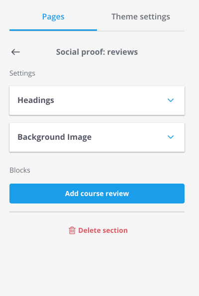
Task: Click the Social proof: reviews title
Action: pos(97,52)
